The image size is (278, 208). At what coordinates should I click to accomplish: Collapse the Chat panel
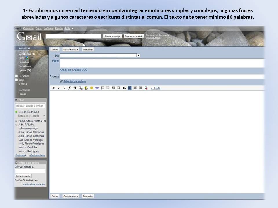[x=16, y=100]
